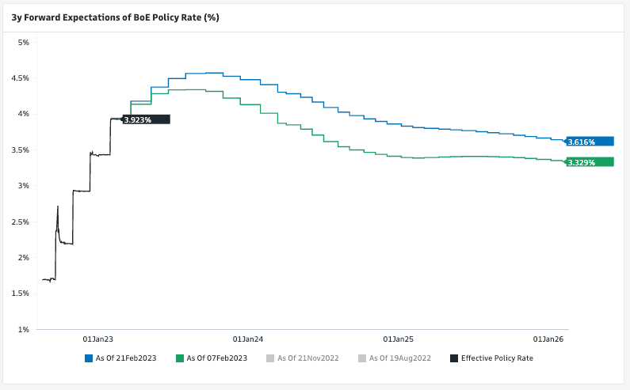Click the 01Jan24 x-axis date label
The height and width of the screenshot is (390, 630).
[248, 339]
